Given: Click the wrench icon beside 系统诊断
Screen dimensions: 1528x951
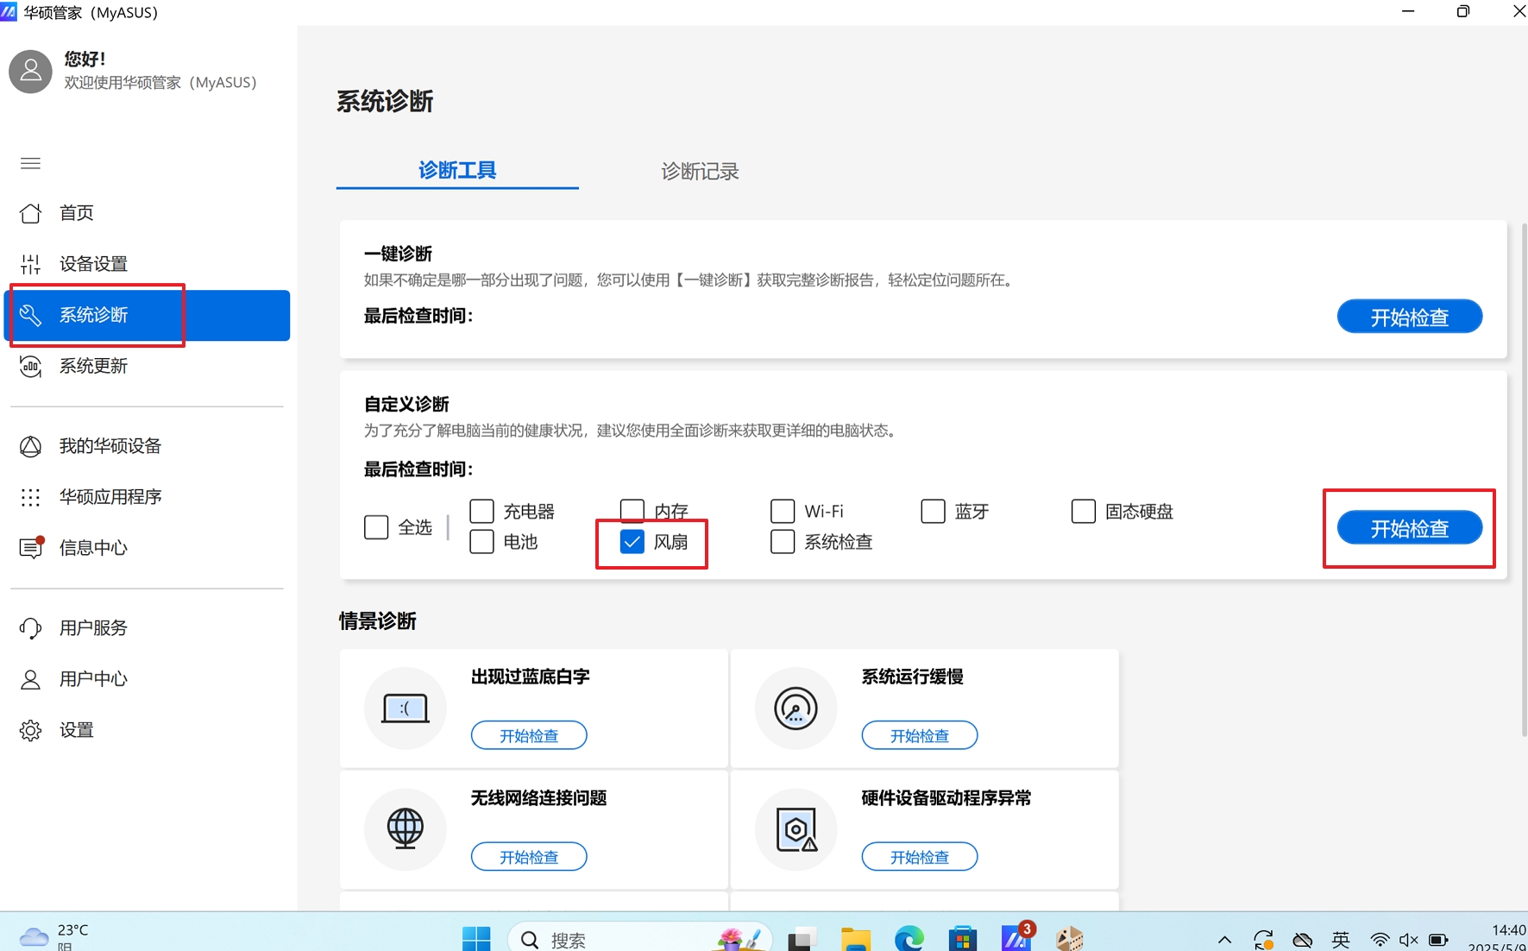Looking at the screenshot, I should pyautogui.click(x=30, y=315).
